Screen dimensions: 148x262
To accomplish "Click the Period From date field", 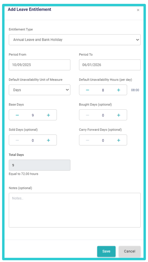I will (39, 65).
